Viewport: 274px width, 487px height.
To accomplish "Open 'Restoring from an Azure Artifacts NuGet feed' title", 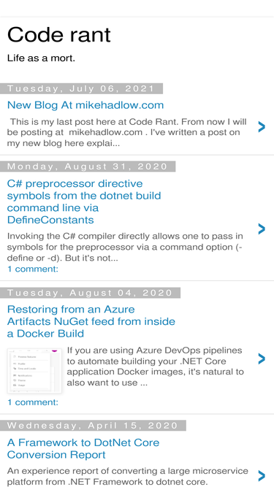I will click(91, 321).
